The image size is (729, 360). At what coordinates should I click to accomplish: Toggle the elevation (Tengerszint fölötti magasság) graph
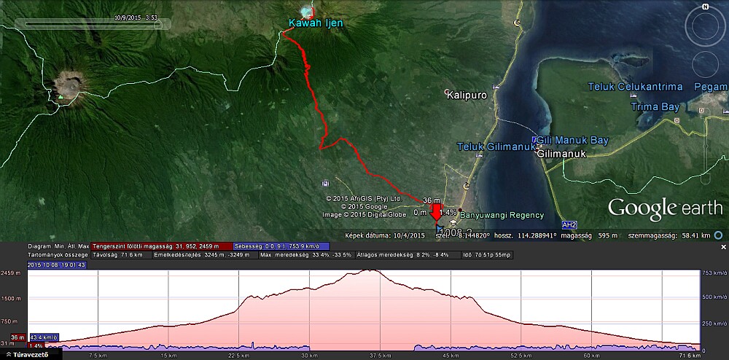pos(162,246)
